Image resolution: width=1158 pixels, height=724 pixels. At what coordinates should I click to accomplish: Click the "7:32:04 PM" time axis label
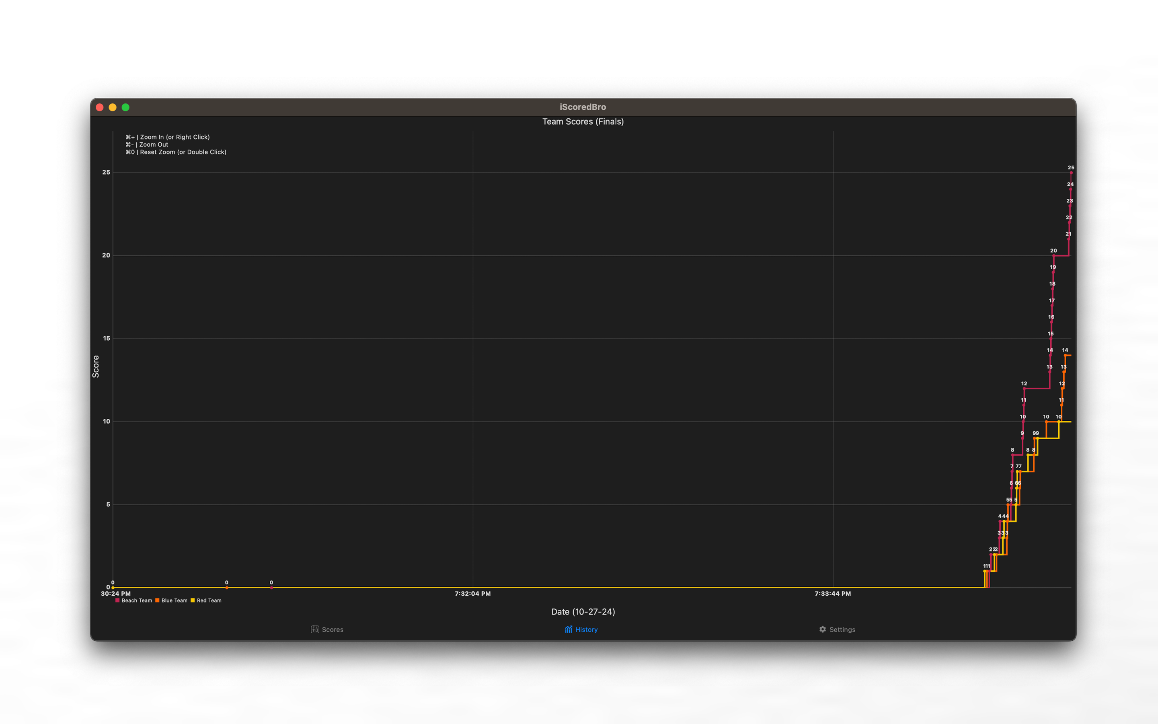coord(472,594)
